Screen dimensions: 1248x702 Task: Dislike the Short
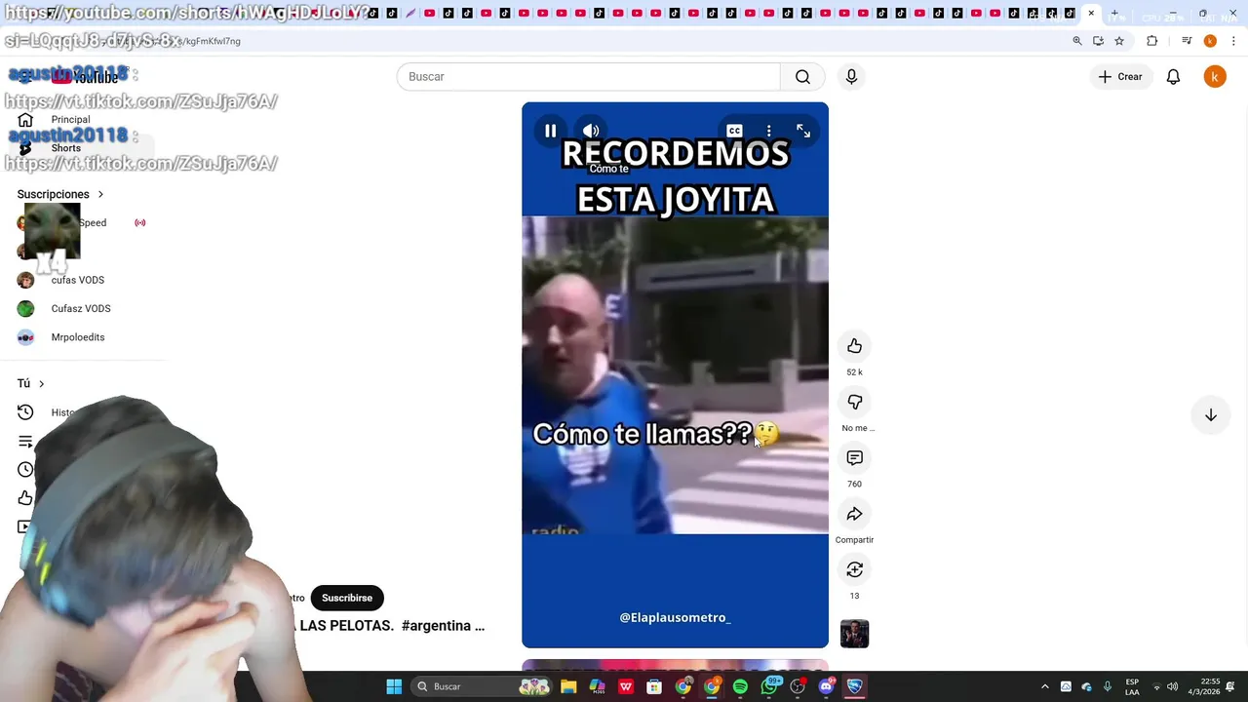(854, 402)
